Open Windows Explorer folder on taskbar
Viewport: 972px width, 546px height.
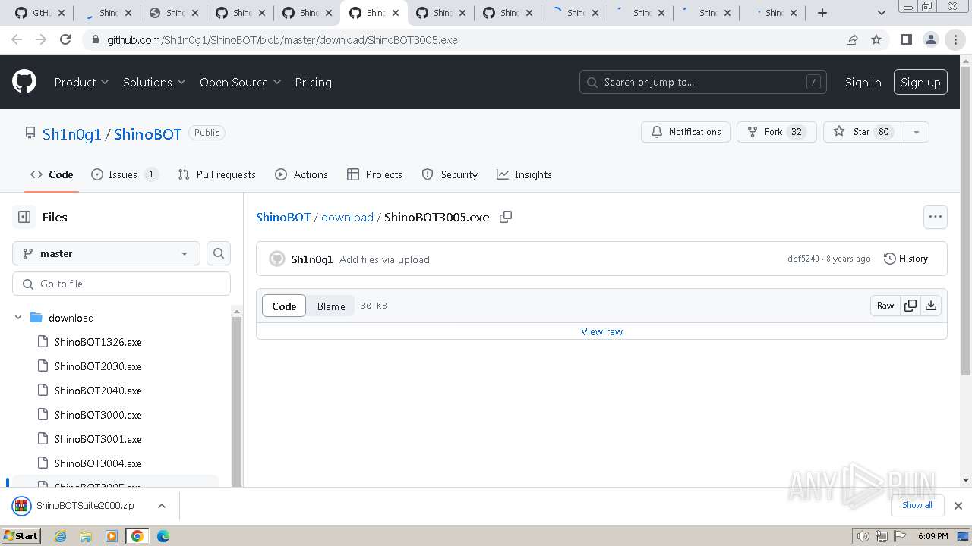(86, 536)
